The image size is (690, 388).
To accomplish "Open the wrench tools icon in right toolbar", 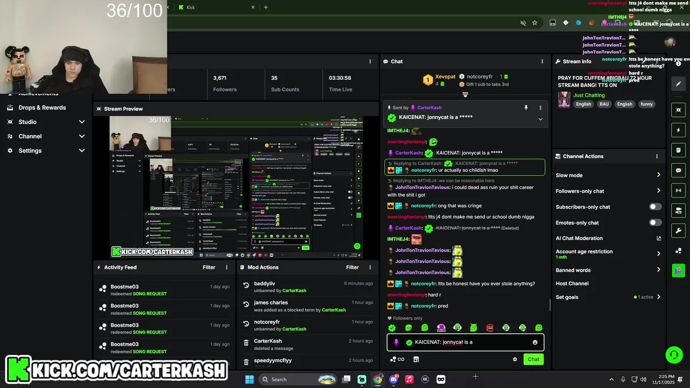I will 678,231.
